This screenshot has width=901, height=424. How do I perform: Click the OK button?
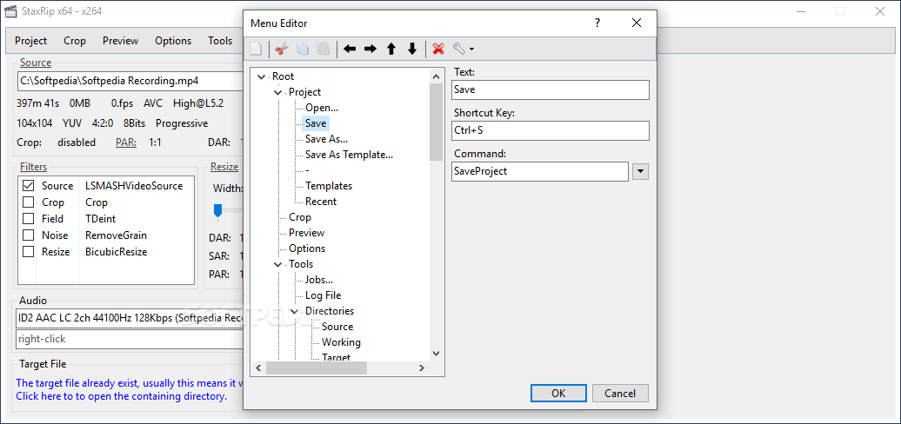click(558, 393)
